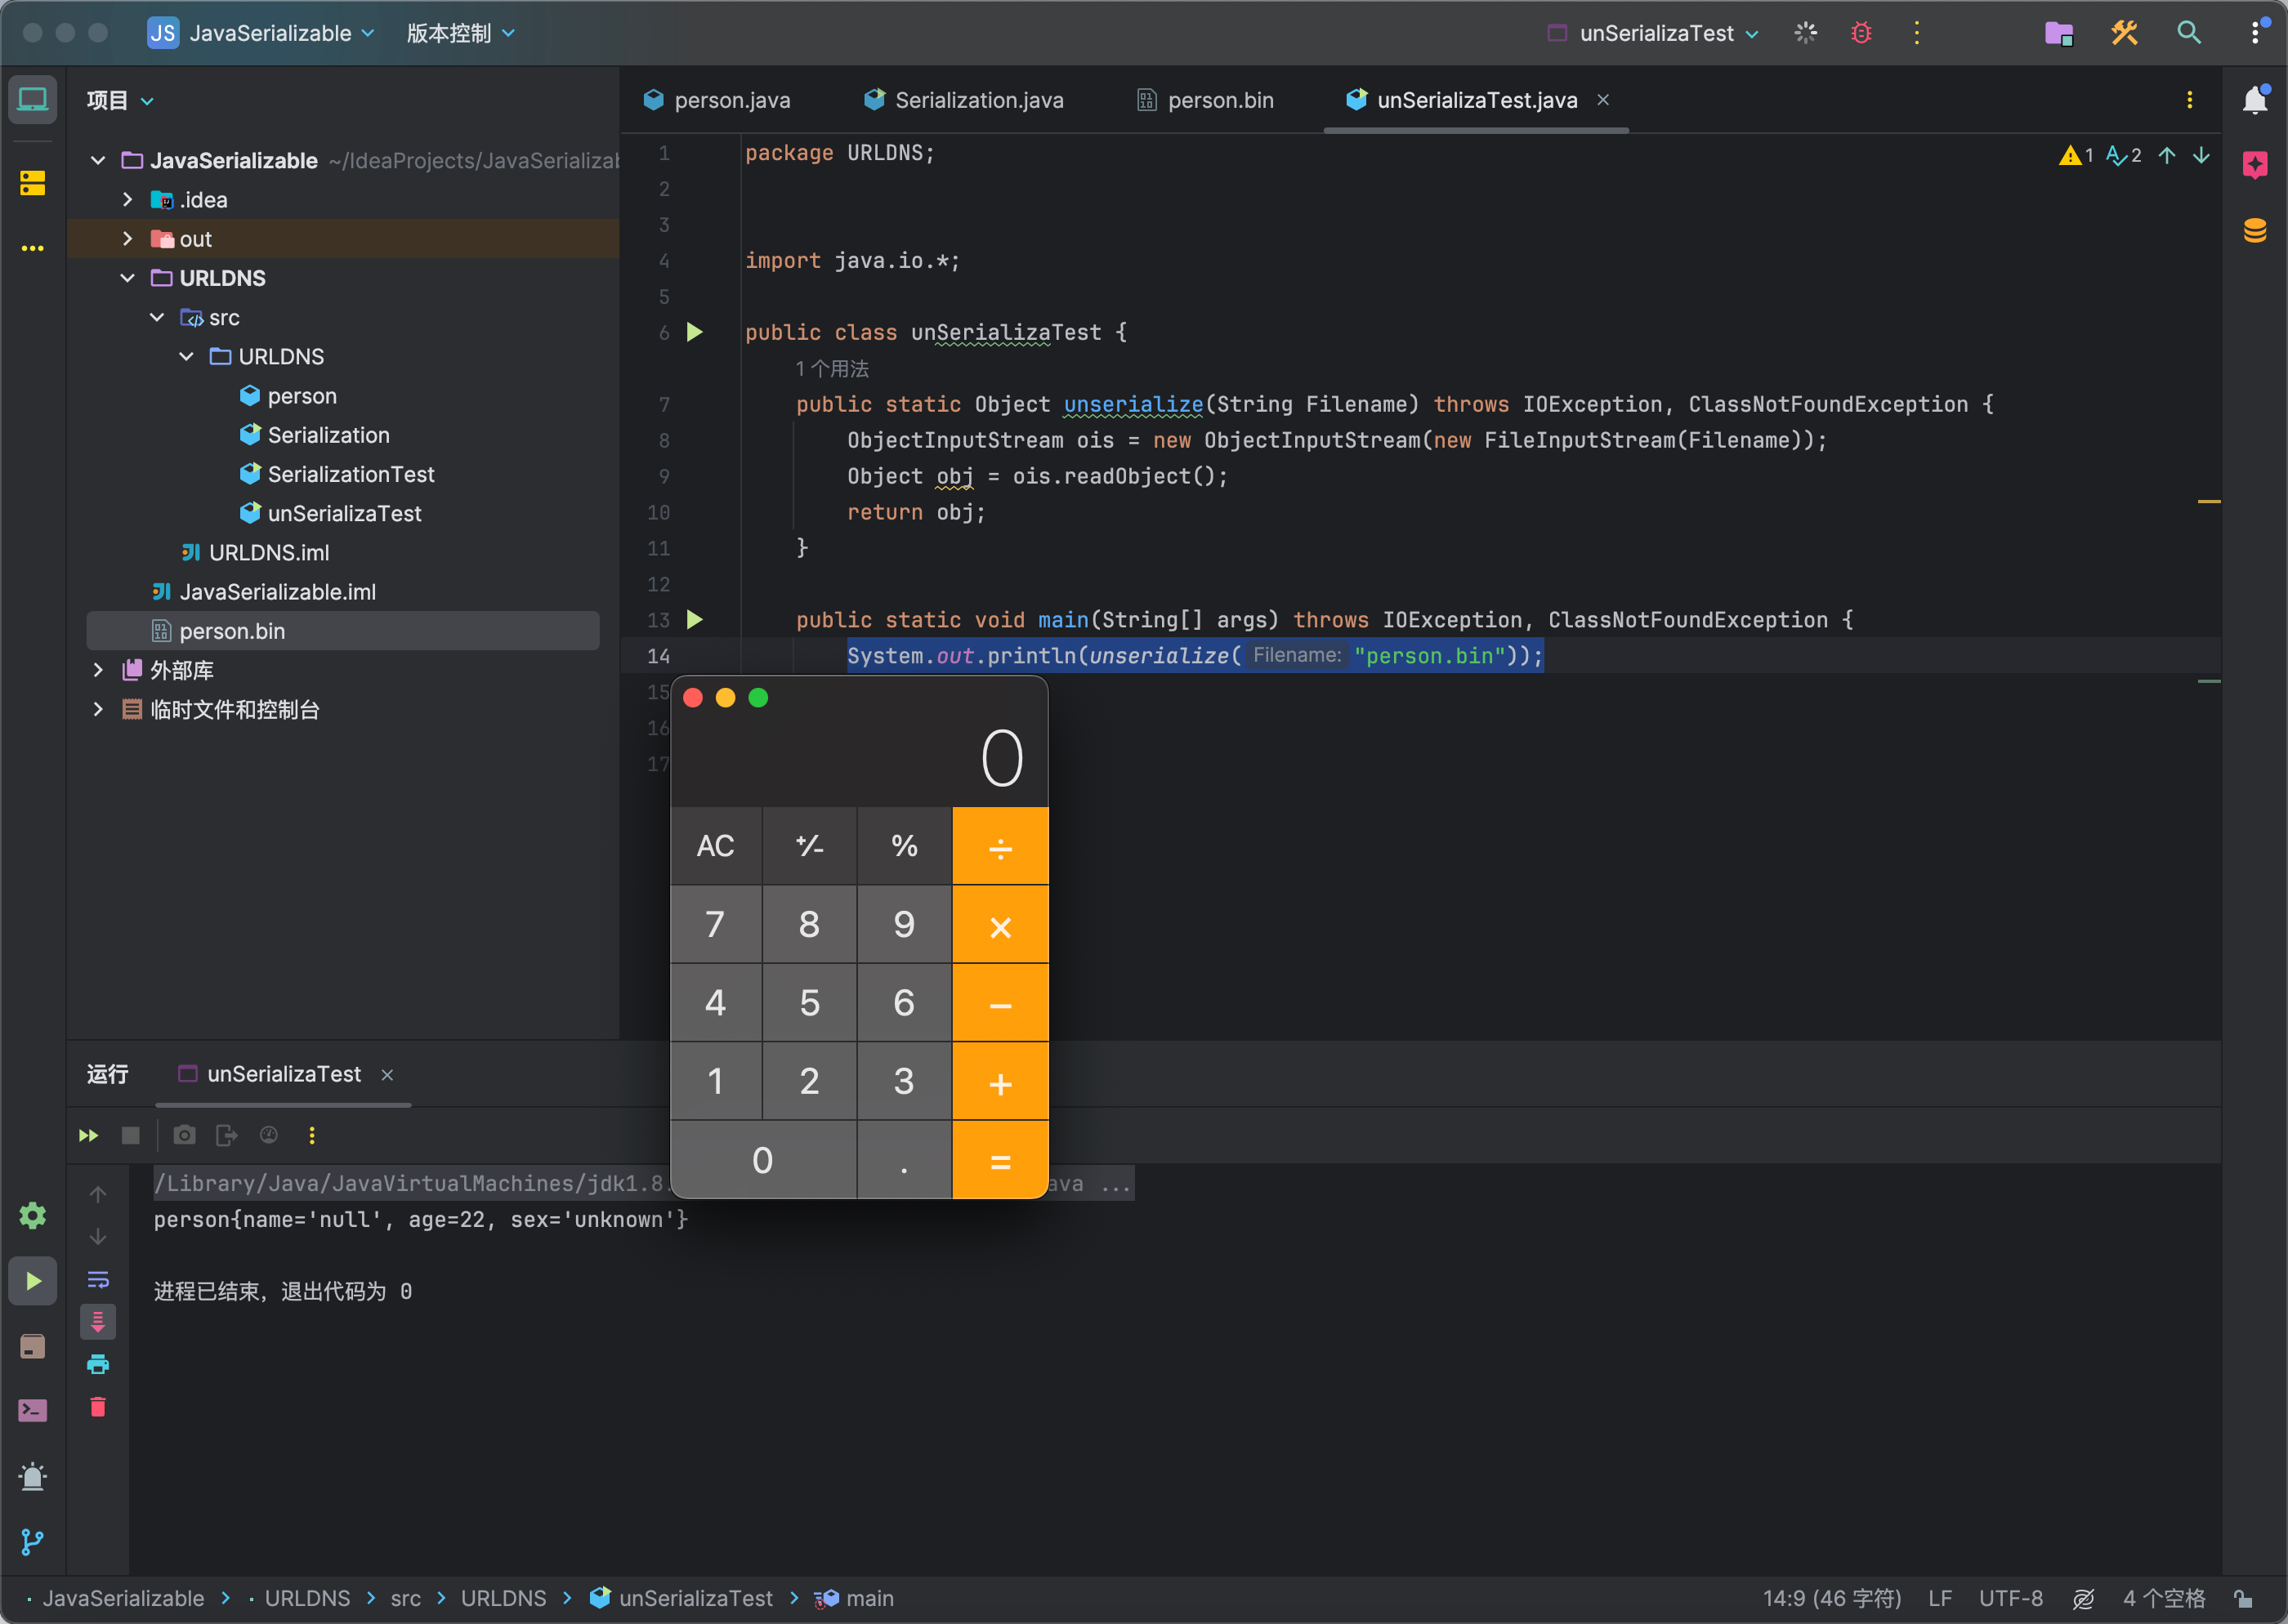Click the plus/minus key on Calculator

(x=809, y=846)
